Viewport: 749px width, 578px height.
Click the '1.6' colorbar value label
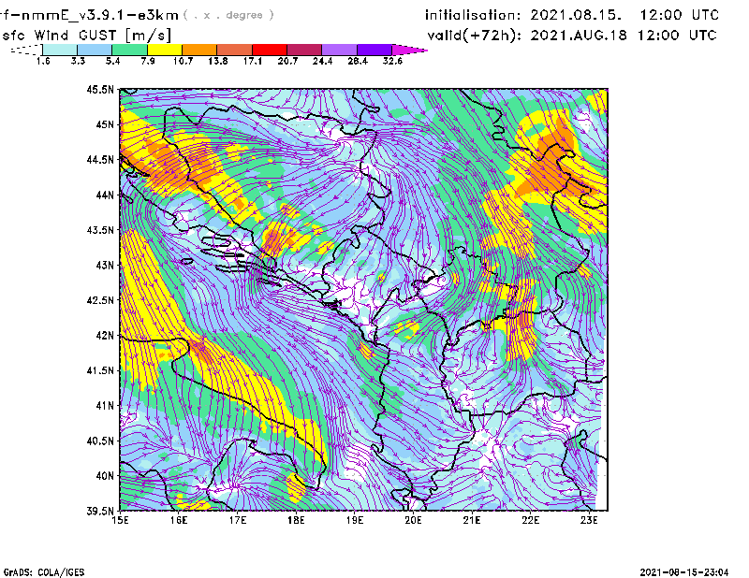[43, 61]
